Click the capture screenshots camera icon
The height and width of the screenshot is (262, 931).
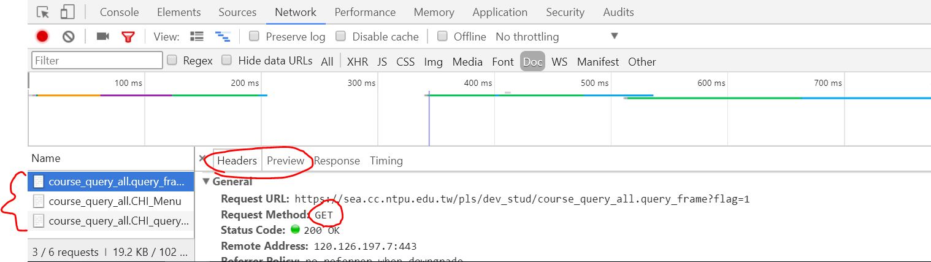coord(102,37)
